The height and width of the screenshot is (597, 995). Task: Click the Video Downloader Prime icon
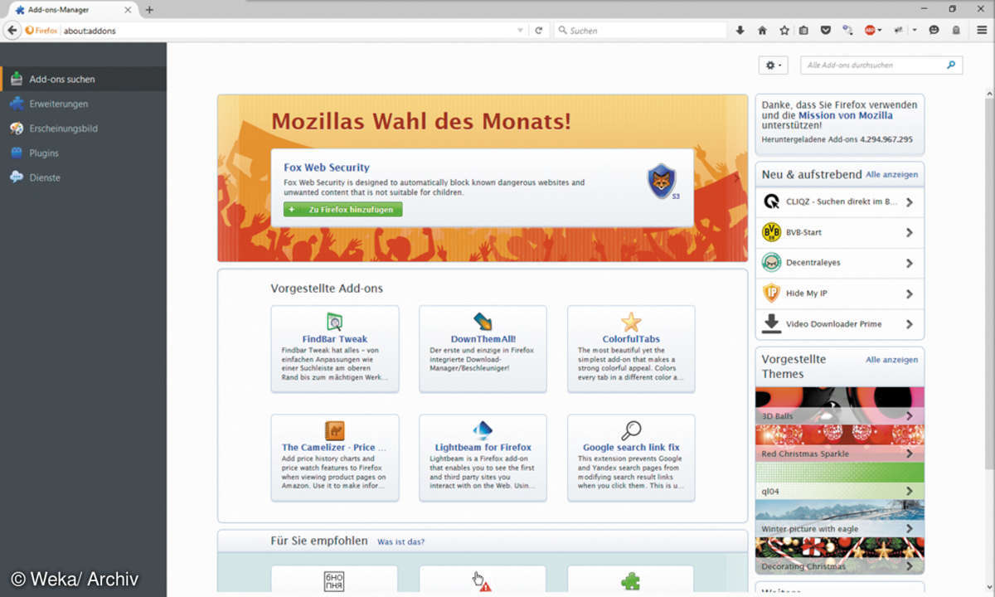point(771,323)
